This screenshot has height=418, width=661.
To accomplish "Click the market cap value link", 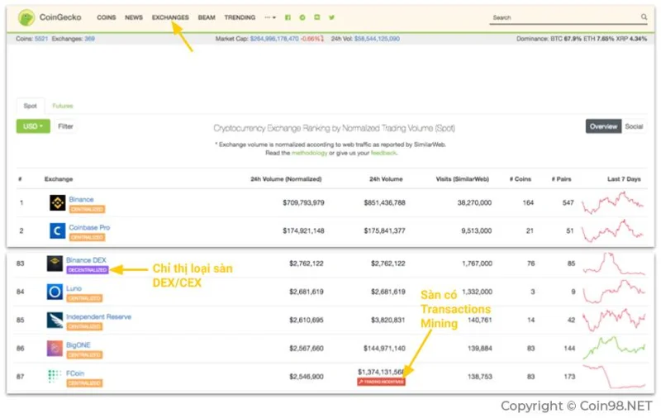I will click(274, 38).
